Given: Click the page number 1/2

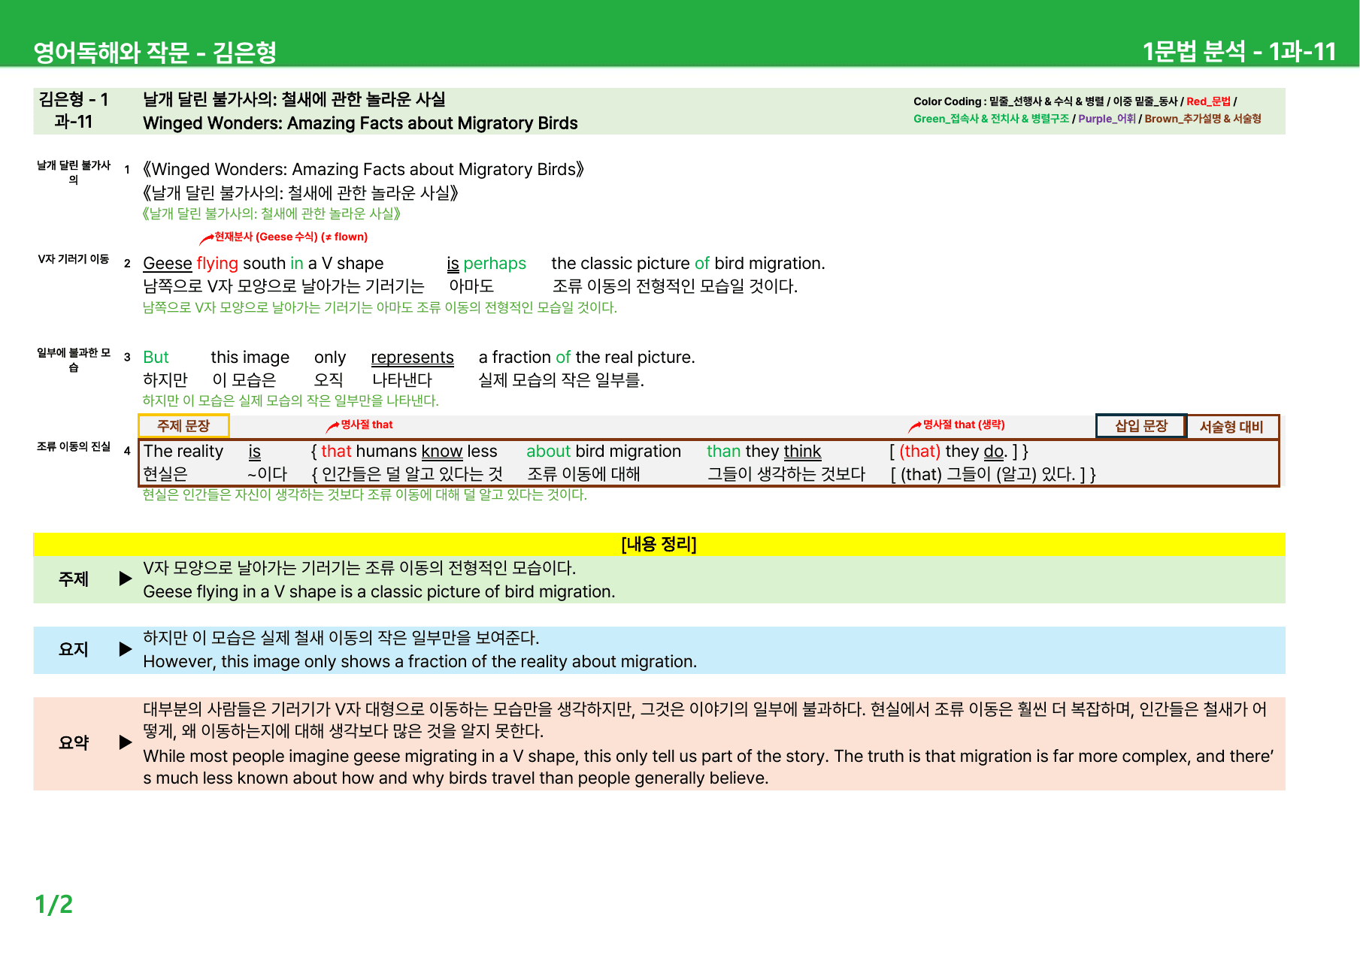Looking at the screenshot, I should [x=54, y=905].
